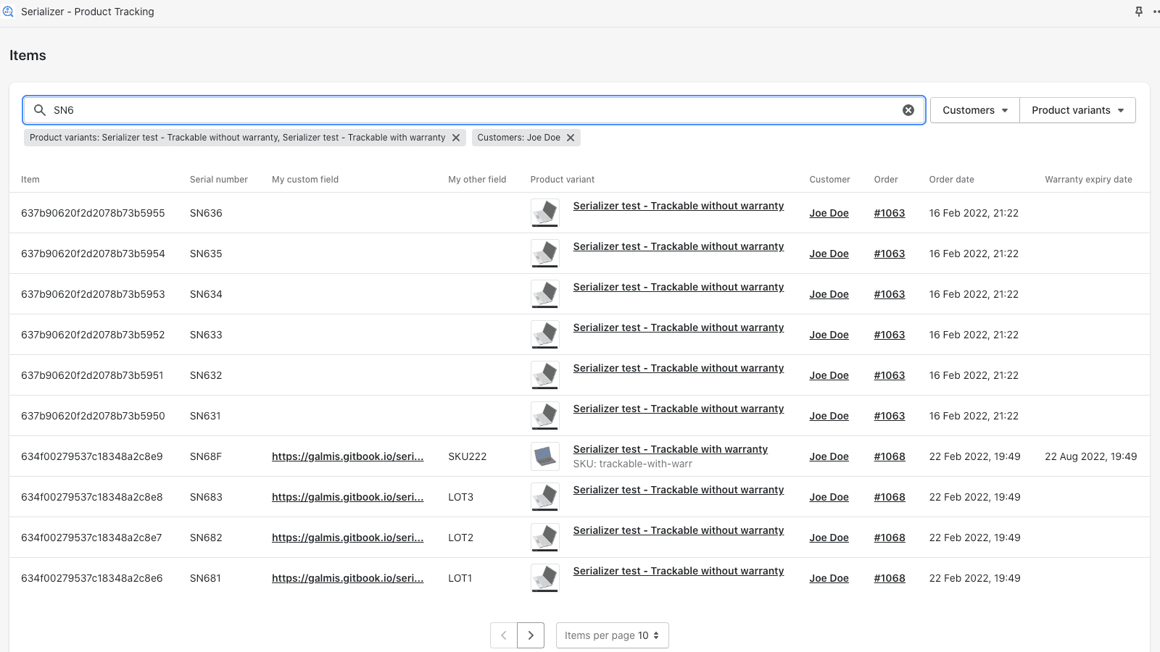The height and width of the screenshot is (652, 1160).
Task: Open the more options ellipsis menu
Action: coord(1155,12)
